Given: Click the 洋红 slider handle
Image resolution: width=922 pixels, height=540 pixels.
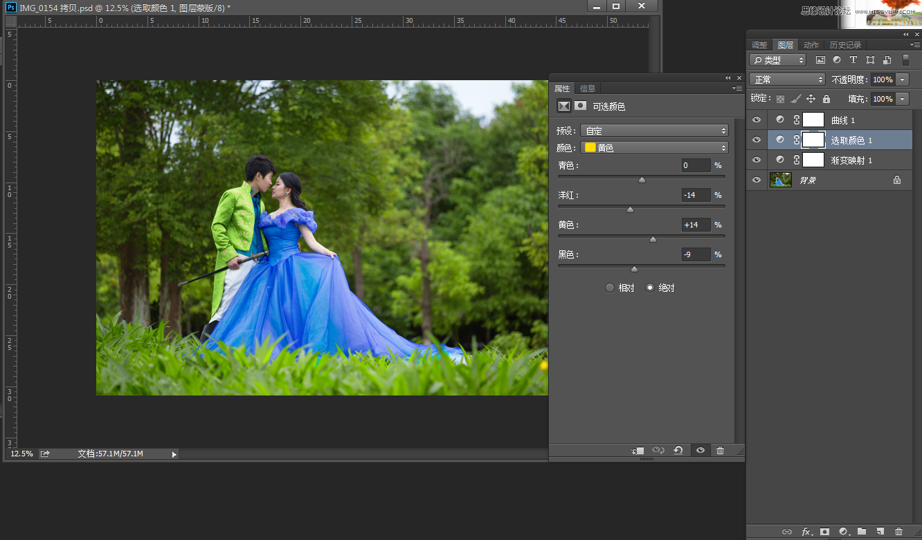Looking at the screenshot, I should click(630, 209).
